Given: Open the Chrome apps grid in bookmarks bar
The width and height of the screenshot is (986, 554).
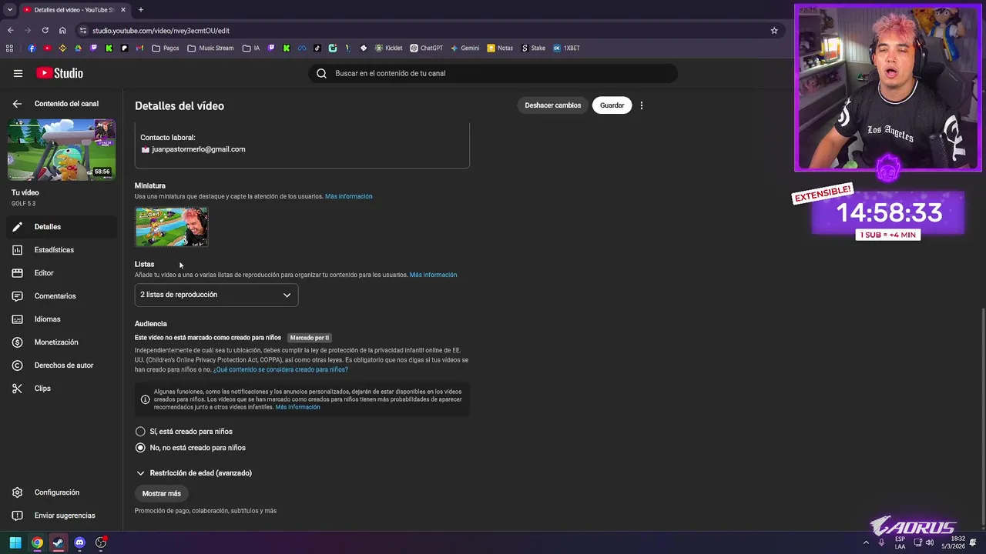Looking at the screenshot, I should pos(9,48).
